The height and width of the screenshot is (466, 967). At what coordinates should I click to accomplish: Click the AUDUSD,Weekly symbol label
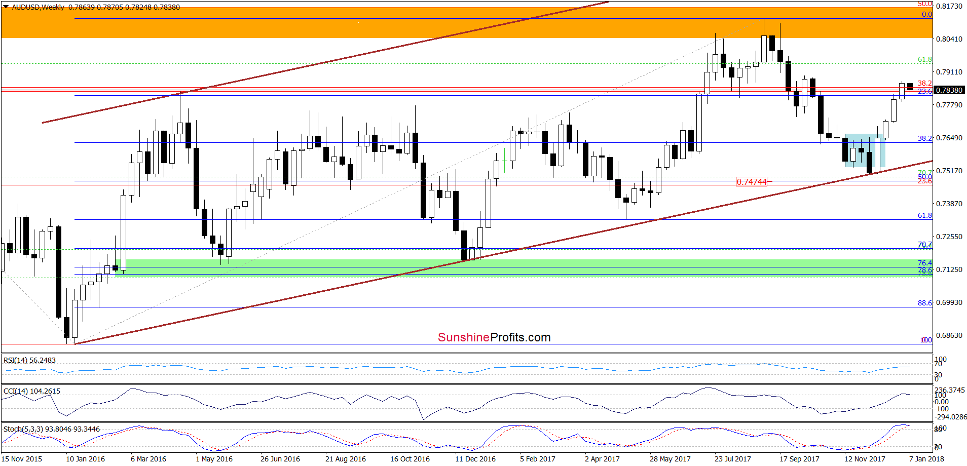(38, 7)
